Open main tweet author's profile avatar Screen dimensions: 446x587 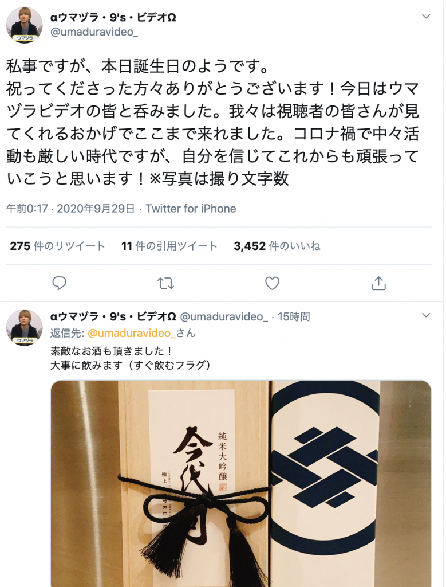pos(24,25)
